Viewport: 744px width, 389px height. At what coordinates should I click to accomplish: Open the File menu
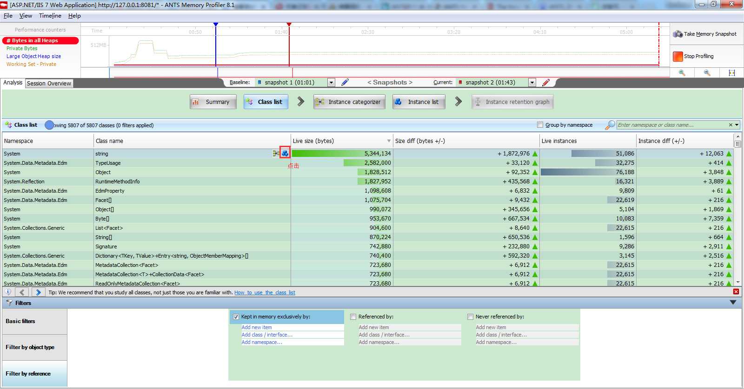8,16
